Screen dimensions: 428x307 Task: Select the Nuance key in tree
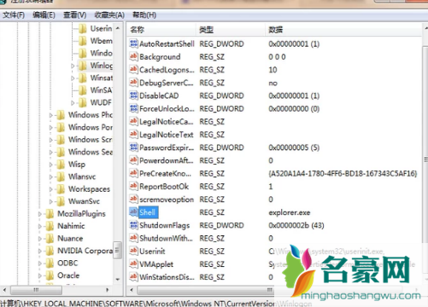(x=70, y=239)
